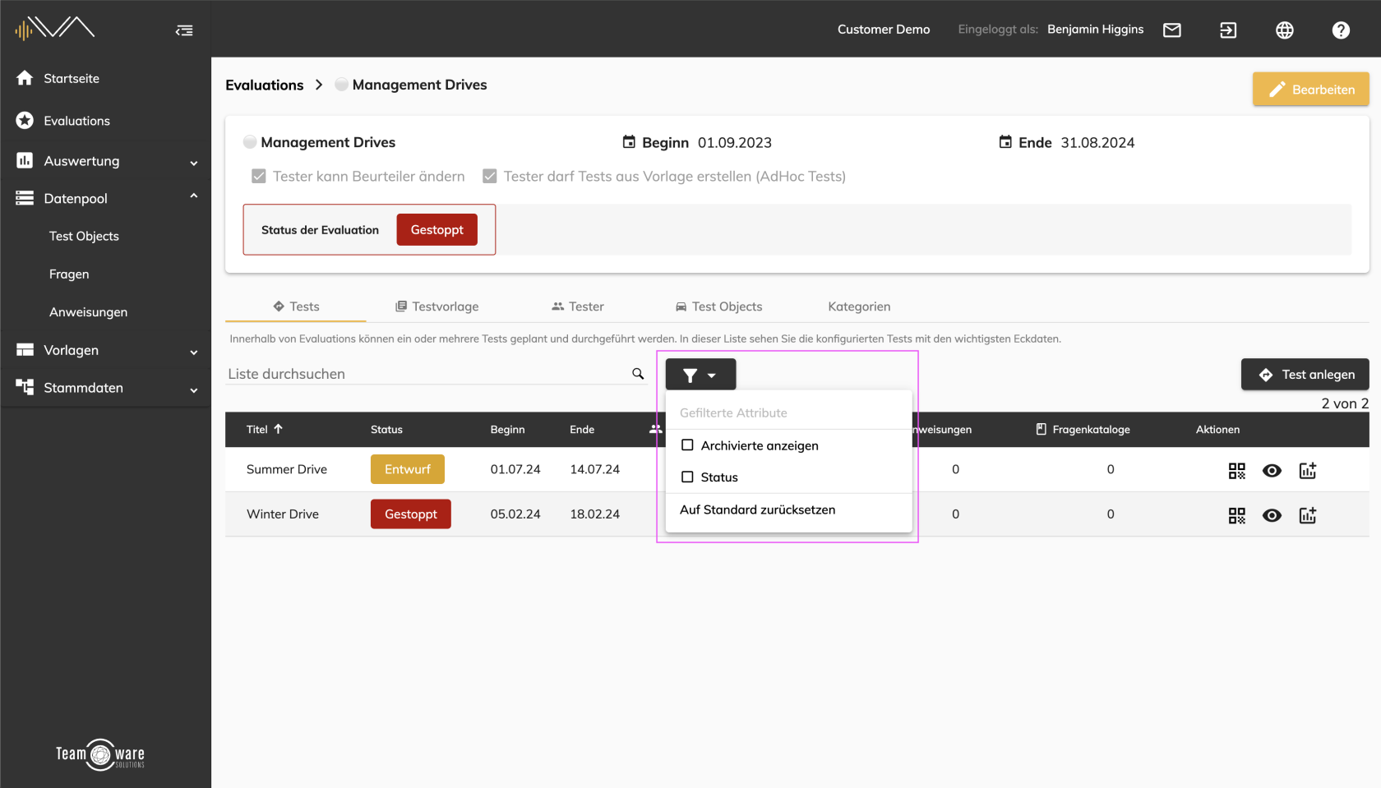Click the Status column header
Screen dimensions: 1381x788
386,430
